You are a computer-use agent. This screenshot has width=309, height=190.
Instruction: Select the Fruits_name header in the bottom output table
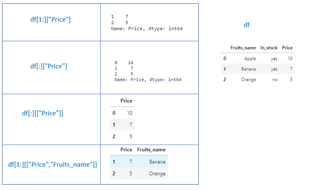151,150
